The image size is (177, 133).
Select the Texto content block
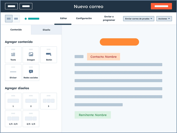[13, 55]
